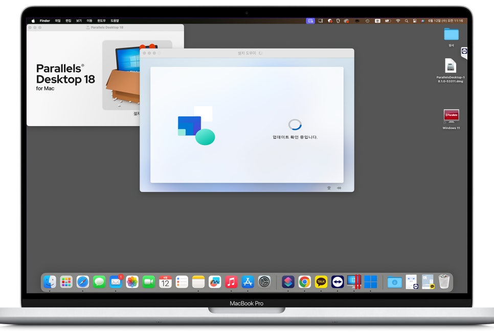The width and height of the screenshot is (494, 336).
Task: Open KakaoTalk from the Dock
Action: pyautogui.click(x=321, y=282)
